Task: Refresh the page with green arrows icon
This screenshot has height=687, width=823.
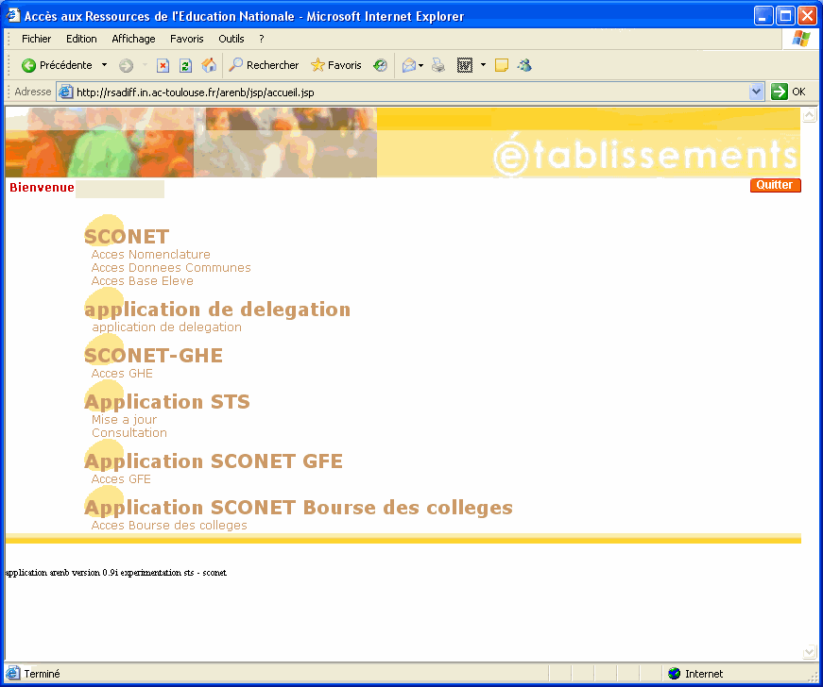Action: coord(185,65)
